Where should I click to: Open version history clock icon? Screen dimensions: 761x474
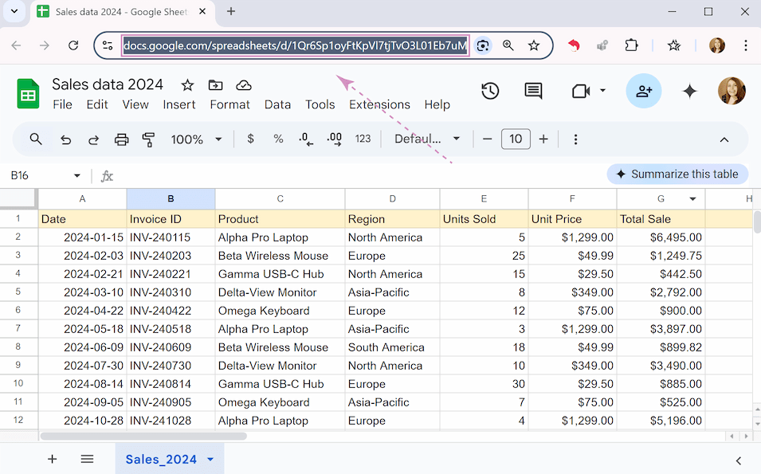[490, 91]
